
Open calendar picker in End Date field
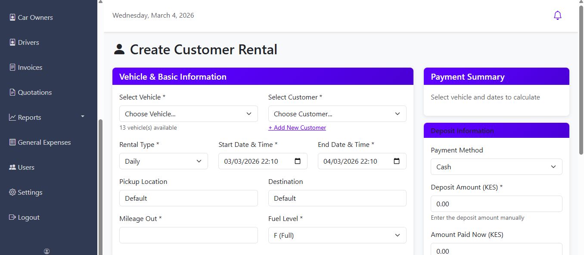[397, 161]
